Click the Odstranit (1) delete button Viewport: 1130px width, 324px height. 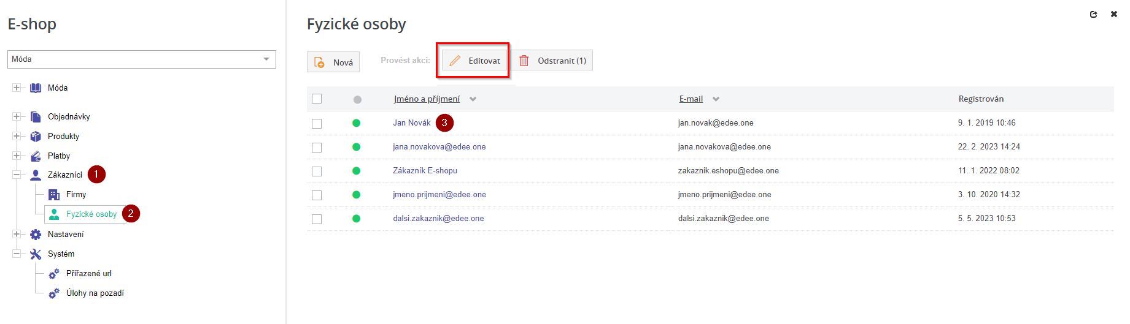click(x=552, y=61)
